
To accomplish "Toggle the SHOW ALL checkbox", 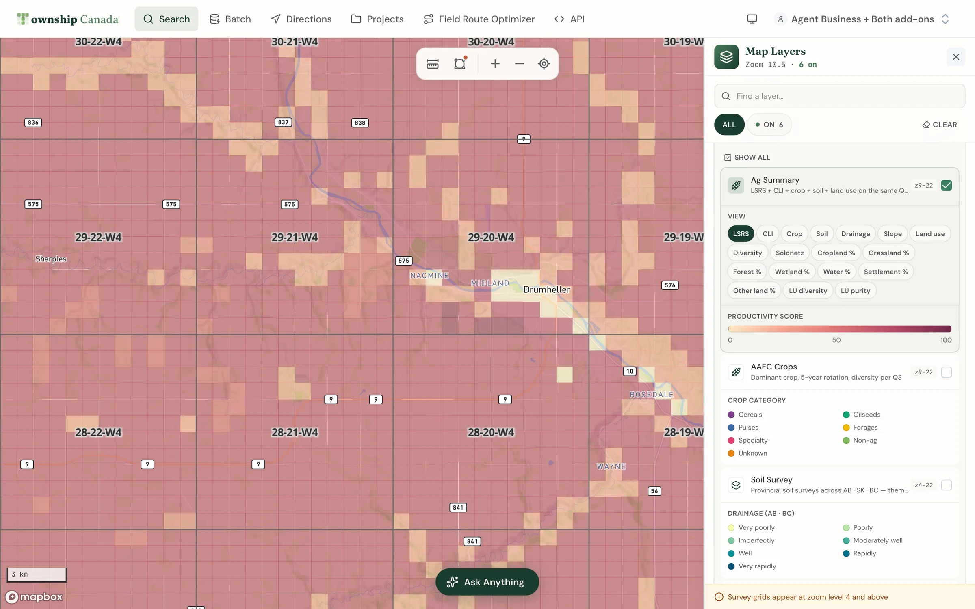I will [x=728, y=158].
